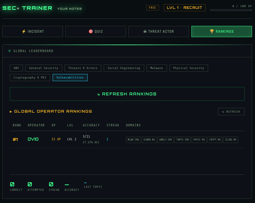255x203 pixels.
Task: Click the green Correct stat icon
Action: 12,184
